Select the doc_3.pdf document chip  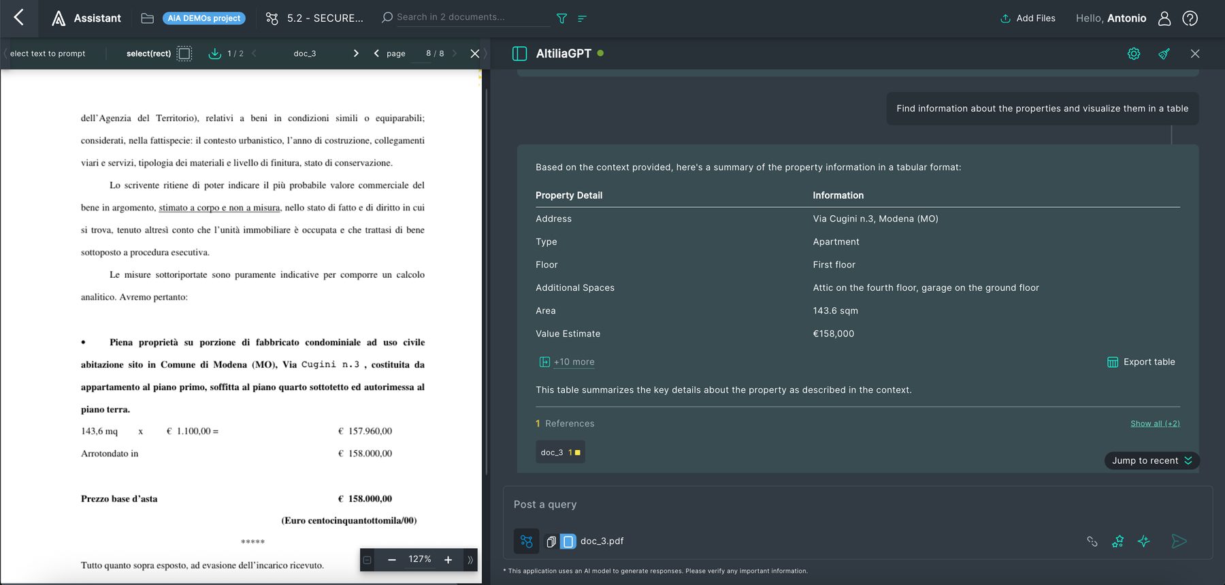point(592,541)
